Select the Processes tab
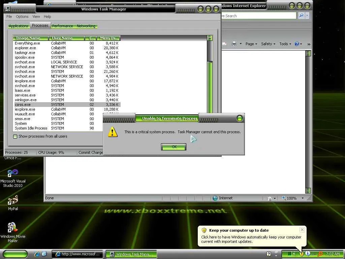The height and width of the screenshot is (259, 345). pos(40,26)
